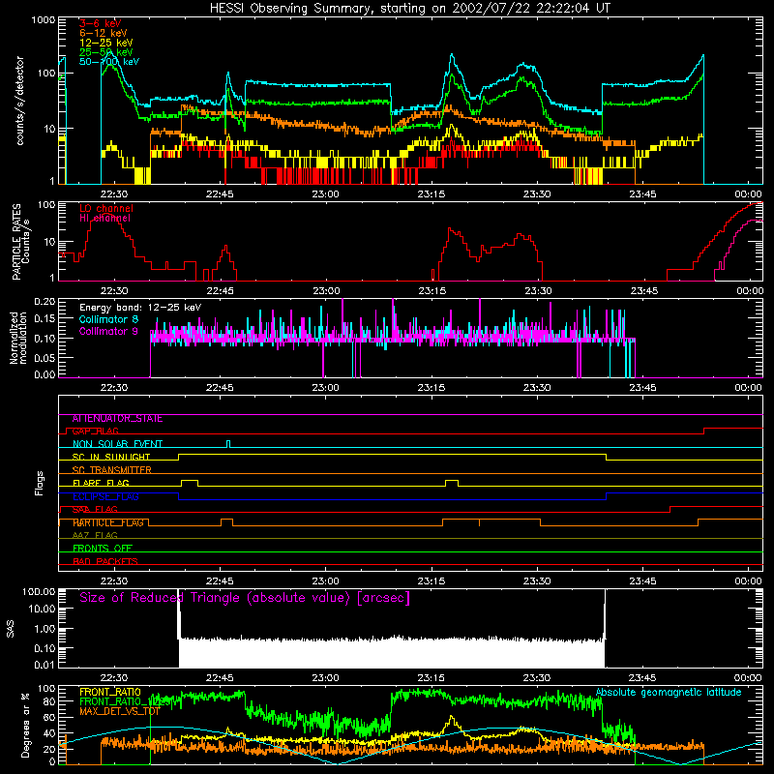774x774 pixels.
Task: Select the red 3-6 keV legend label
Action: click(x=100, y=23)
